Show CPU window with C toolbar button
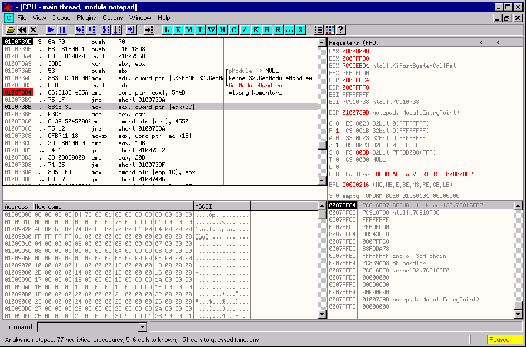 click(233, 30)
